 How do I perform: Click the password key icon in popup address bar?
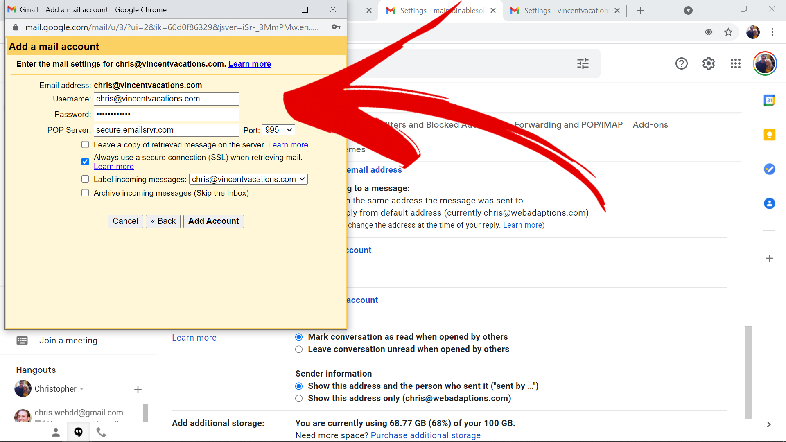tap(336, 27)
